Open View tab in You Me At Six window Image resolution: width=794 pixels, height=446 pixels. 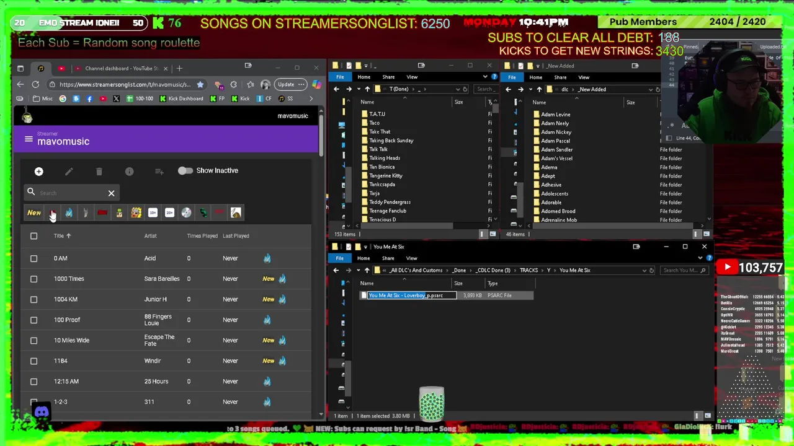coord(412,258)
